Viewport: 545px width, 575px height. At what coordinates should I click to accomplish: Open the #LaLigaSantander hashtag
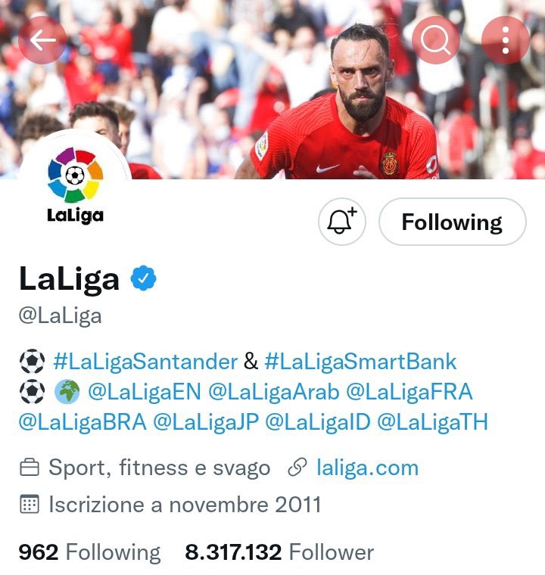coord(145,362)
